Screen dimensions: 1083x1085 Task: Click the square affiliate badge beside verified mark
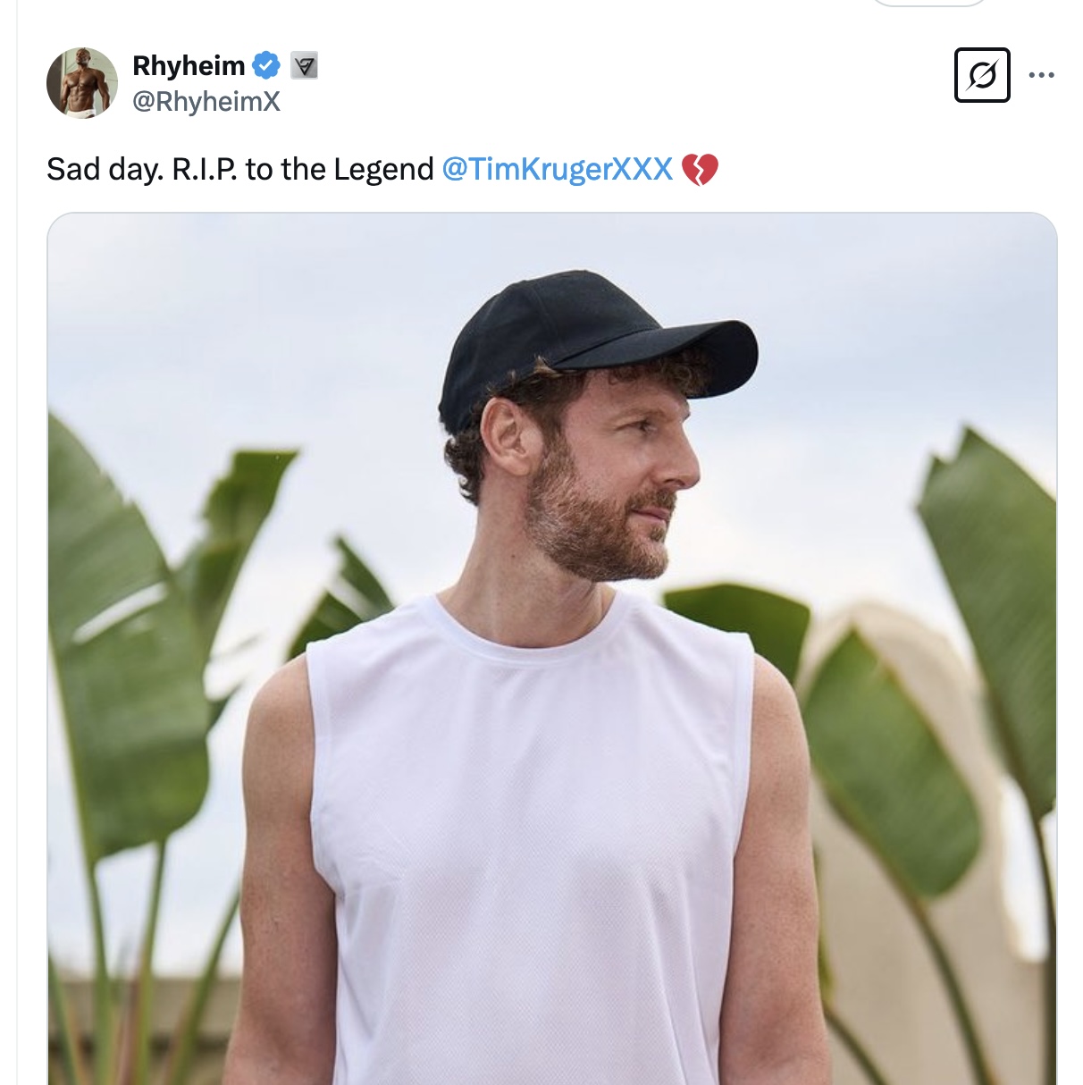pos(305,66)
